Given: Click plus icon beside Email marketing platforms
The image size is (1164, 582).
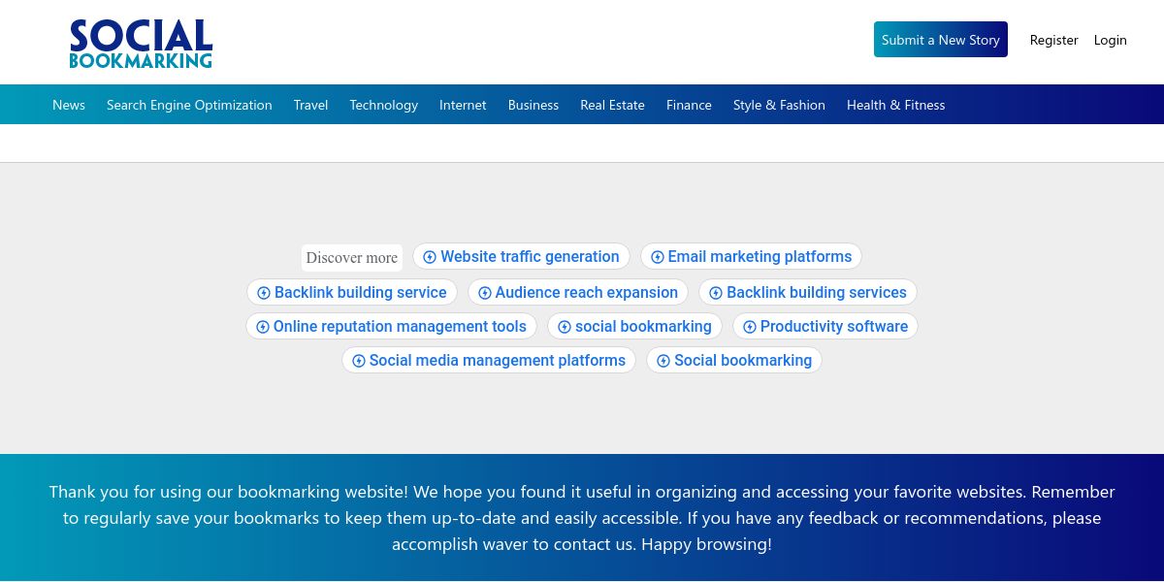Looking at the screenshot, I should tap(657, 257).
